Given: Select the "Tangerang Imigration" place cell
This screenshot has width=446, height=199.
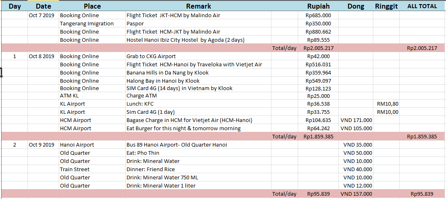Looking at the screenshot, I should coord(87,24).
